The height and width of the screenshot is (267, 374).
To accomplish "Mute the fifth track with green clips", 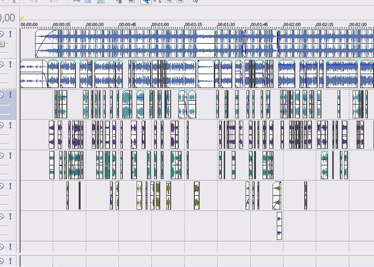I will coord(2,156).
